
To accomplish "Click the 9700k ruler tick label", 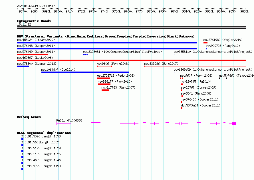I will tap(58, 11).
